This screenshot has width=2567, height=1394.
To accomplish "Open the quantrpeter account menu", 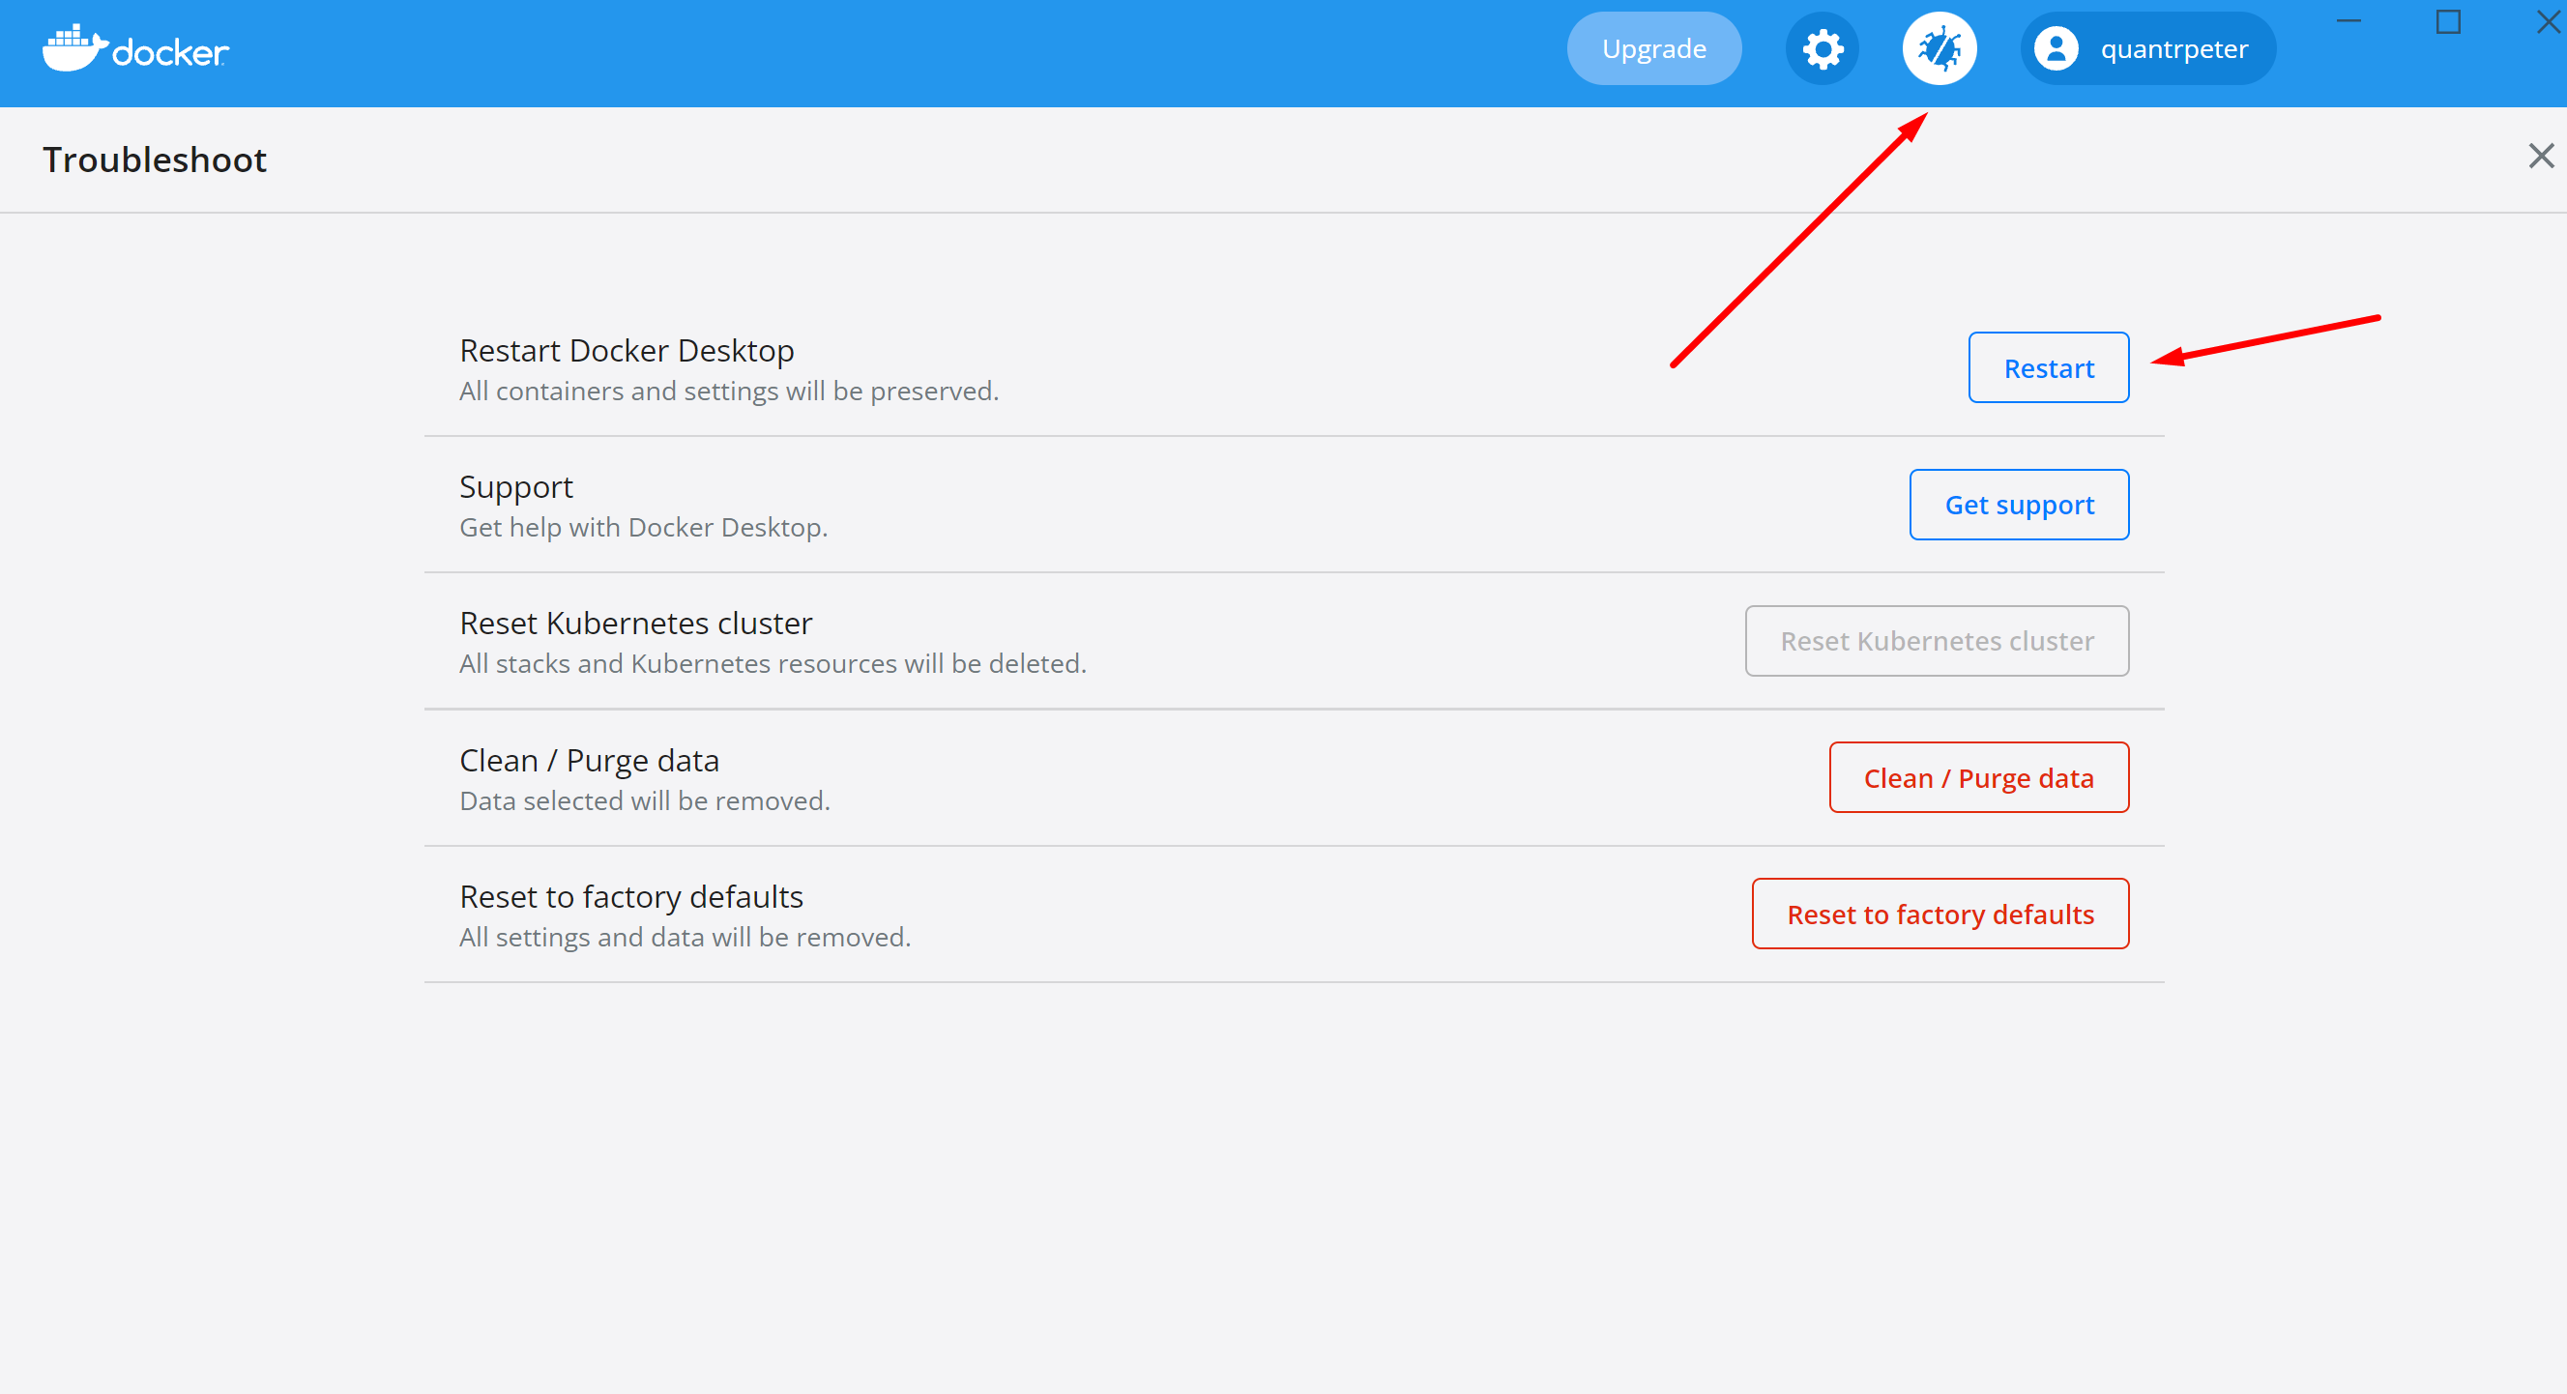I will (2148, 49).
